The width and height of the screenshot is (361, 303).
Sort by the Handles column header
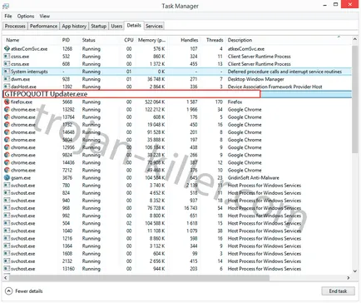[x=190, y=40]
